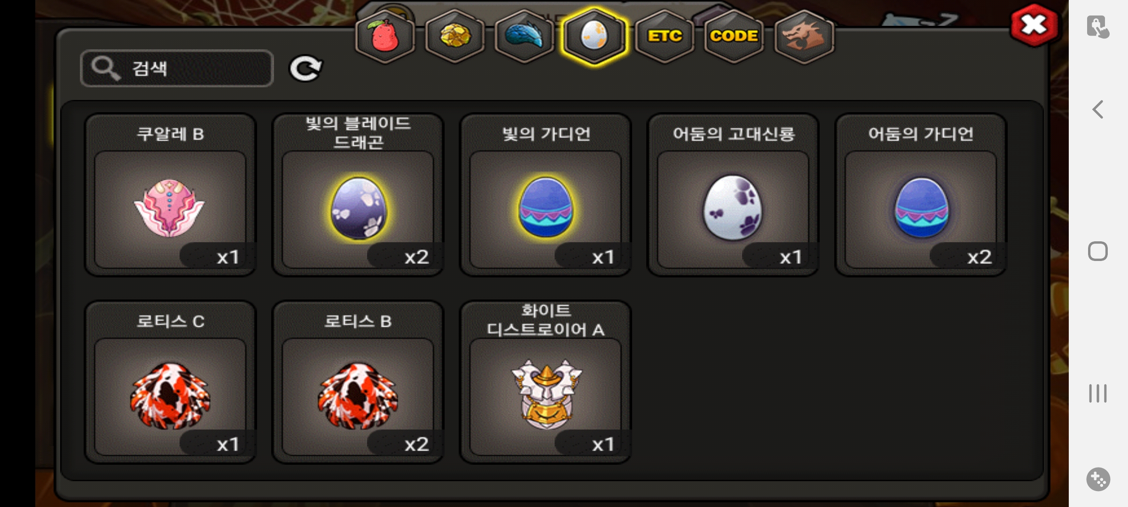This screenshot has height=507, width=1128.
Task: Open the game tools gamepad icon
Action: [1098, 479]
